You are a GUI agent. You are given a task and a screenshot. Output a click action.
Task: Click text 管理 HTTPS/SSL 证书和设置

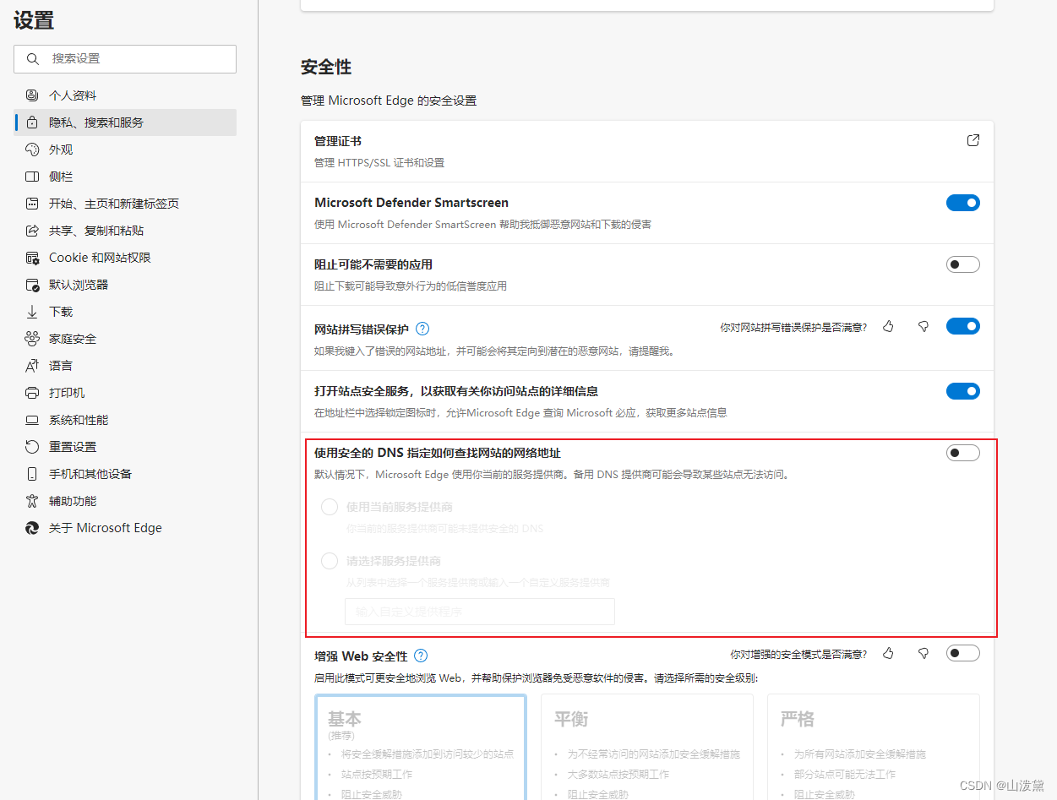[379, 163]
